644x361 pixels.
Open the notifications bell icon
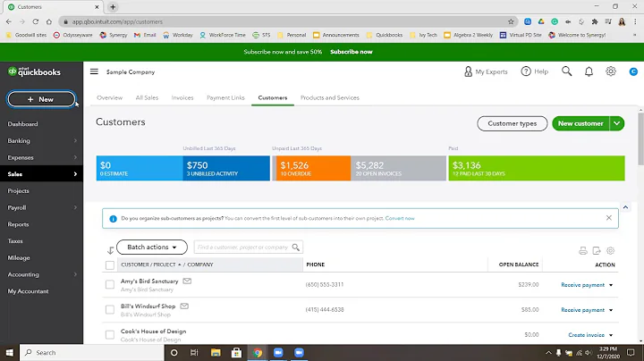589,71
